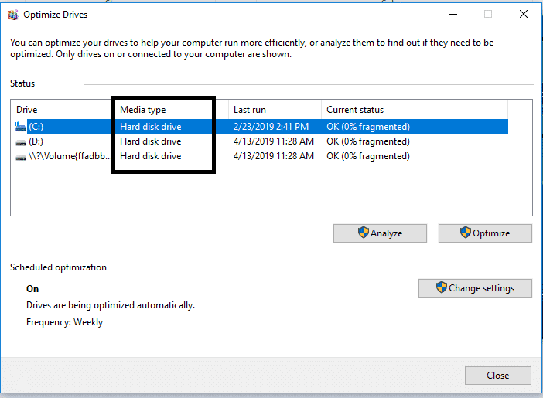Click Volume row's Hard disk drive cell
This screenshot has height=398, width=543.
click(151, 156)
